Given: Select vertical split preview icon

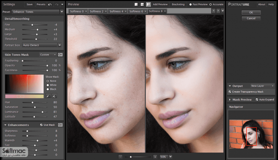Looking at the screenshot, I should pyautogui.click(x=149, y=4).
